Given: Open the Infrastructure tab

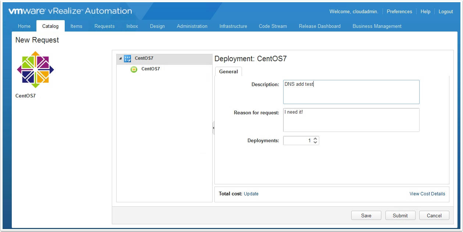Looking at the screenshot, I should click(x=233, y=26).
